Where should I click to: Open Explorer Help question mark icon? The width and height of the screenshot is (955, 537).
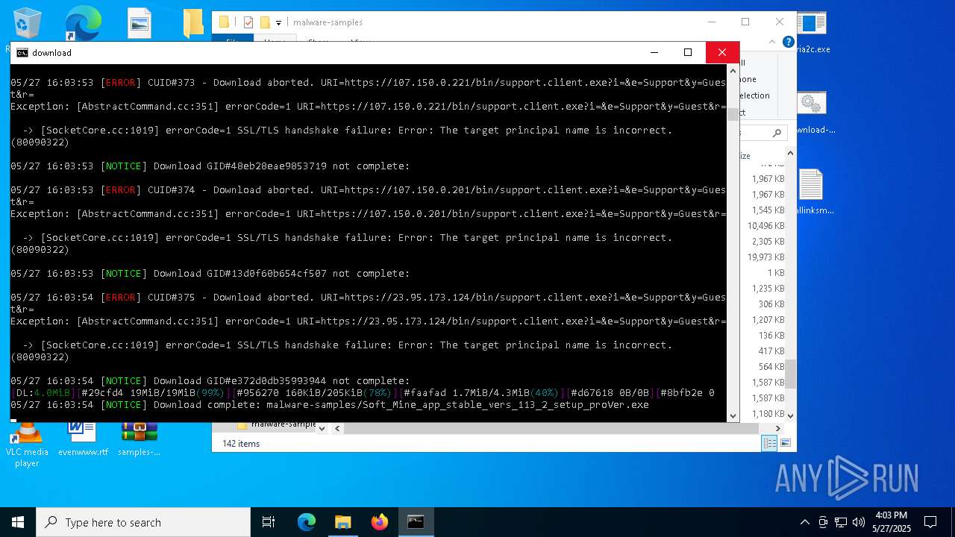(x=788, y=43)
